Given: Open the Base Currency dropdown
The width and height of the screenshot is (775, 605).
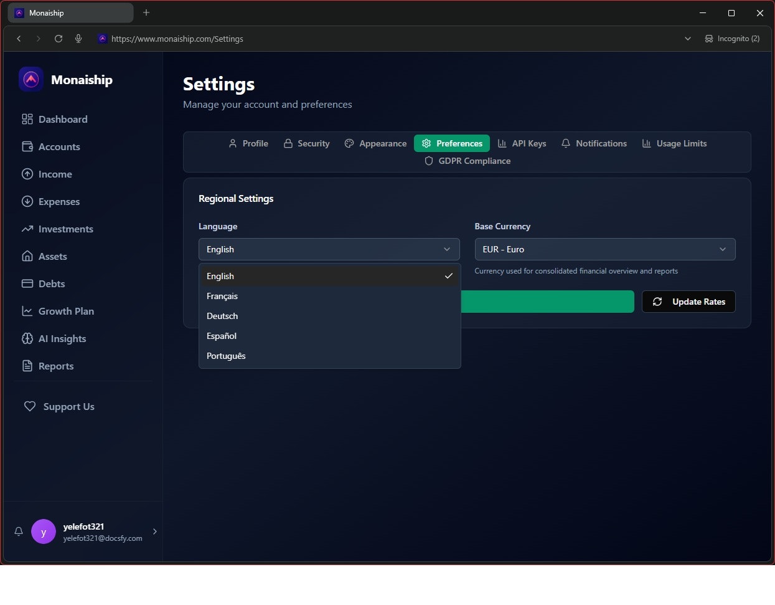Looking at the screenshot, I should [605, 249].
